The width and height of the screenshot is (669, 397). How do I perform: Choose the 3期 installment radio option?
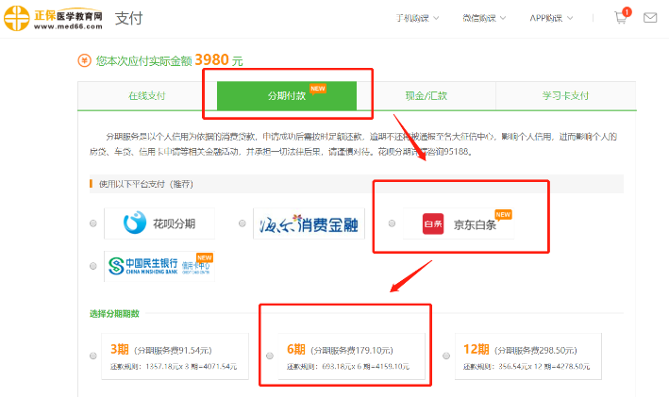click(x=92, y=356)
